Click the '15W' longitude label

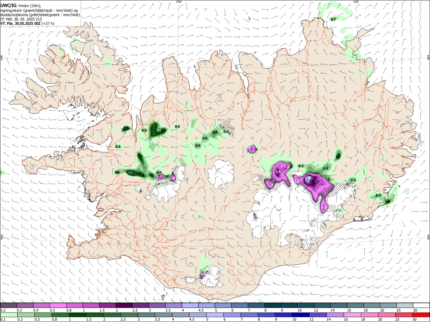pyautogui.click(x=356, y=2)
